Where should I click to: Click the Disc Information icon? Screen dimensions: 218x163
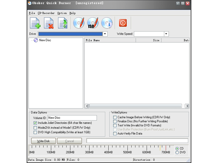(x=107, y=23)
